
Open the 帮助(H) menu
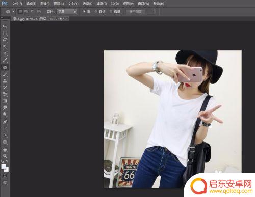click(x=159, y=4)
